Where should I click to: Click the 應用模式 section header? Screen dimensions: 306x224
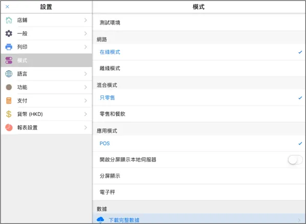click(107, 131)
